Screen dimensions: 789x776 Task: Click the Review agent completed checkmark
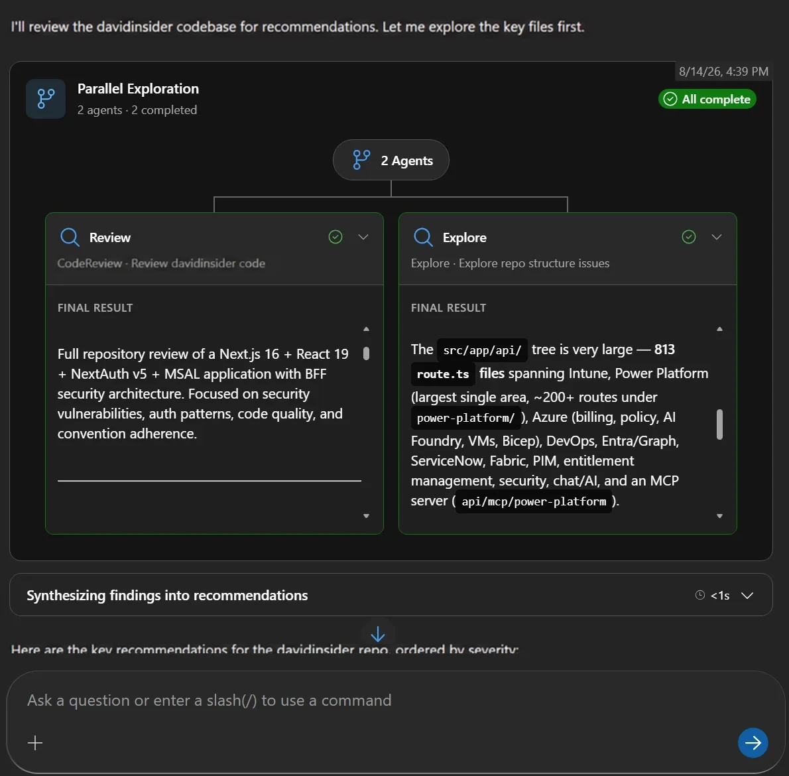click(335, 237)
